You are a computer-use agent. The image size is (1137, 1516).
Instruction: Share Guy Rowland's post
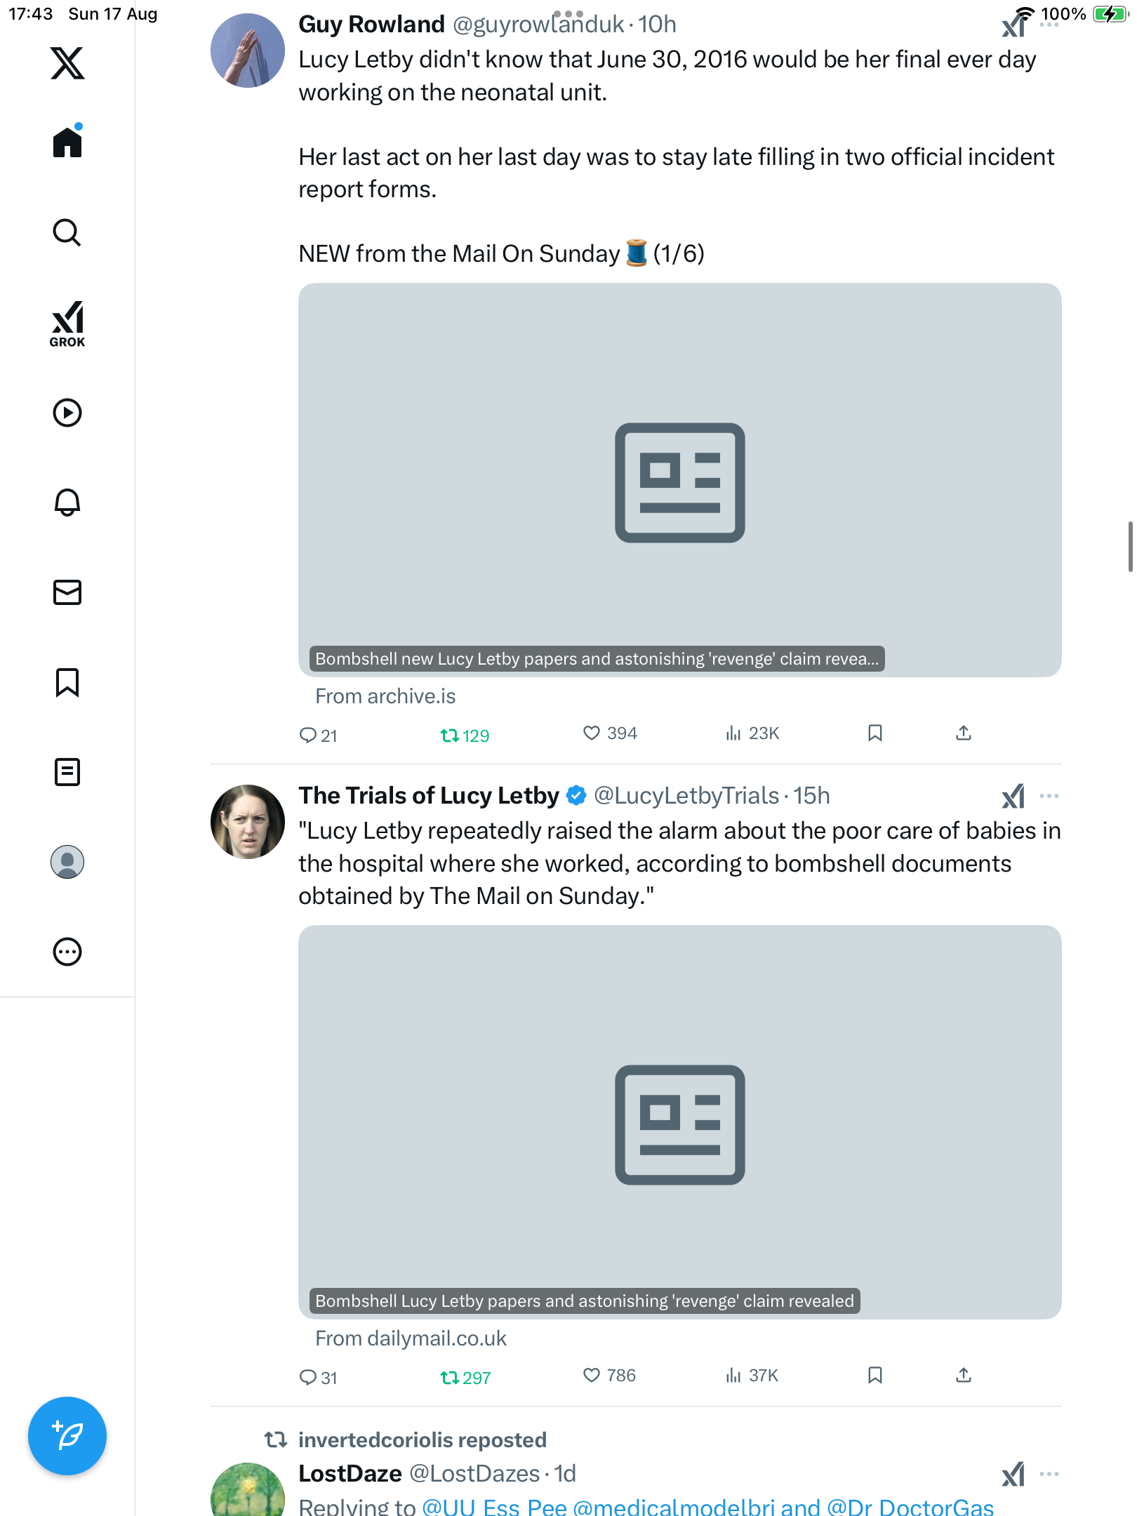[x=964, y=733]
